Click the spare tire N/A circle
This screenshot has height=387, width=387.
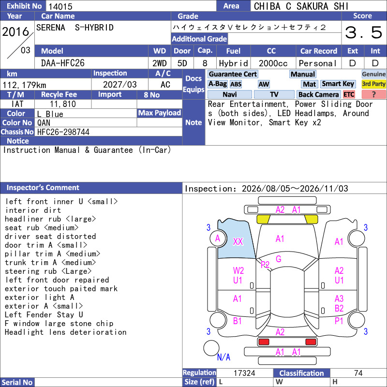[x=211, y=348]
